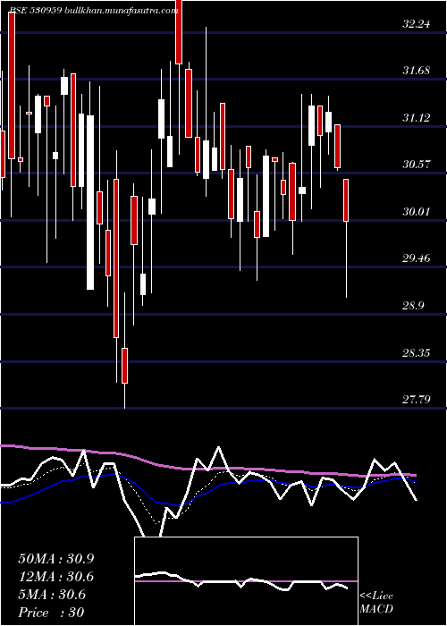Click the 29.46 price level label
The width and height of the screenshot is (447, 626).
417,258
